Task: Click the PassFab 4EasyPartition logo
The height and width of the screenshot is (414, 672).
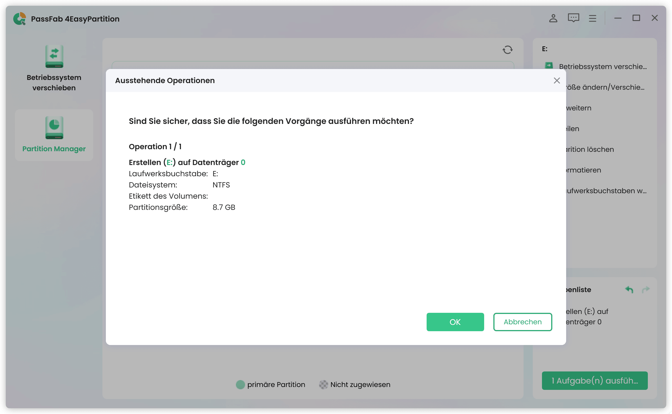Action: 20,19
